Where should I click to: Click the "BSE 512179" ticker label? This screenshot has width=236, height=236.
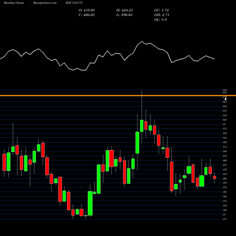(x=74, y=3)
